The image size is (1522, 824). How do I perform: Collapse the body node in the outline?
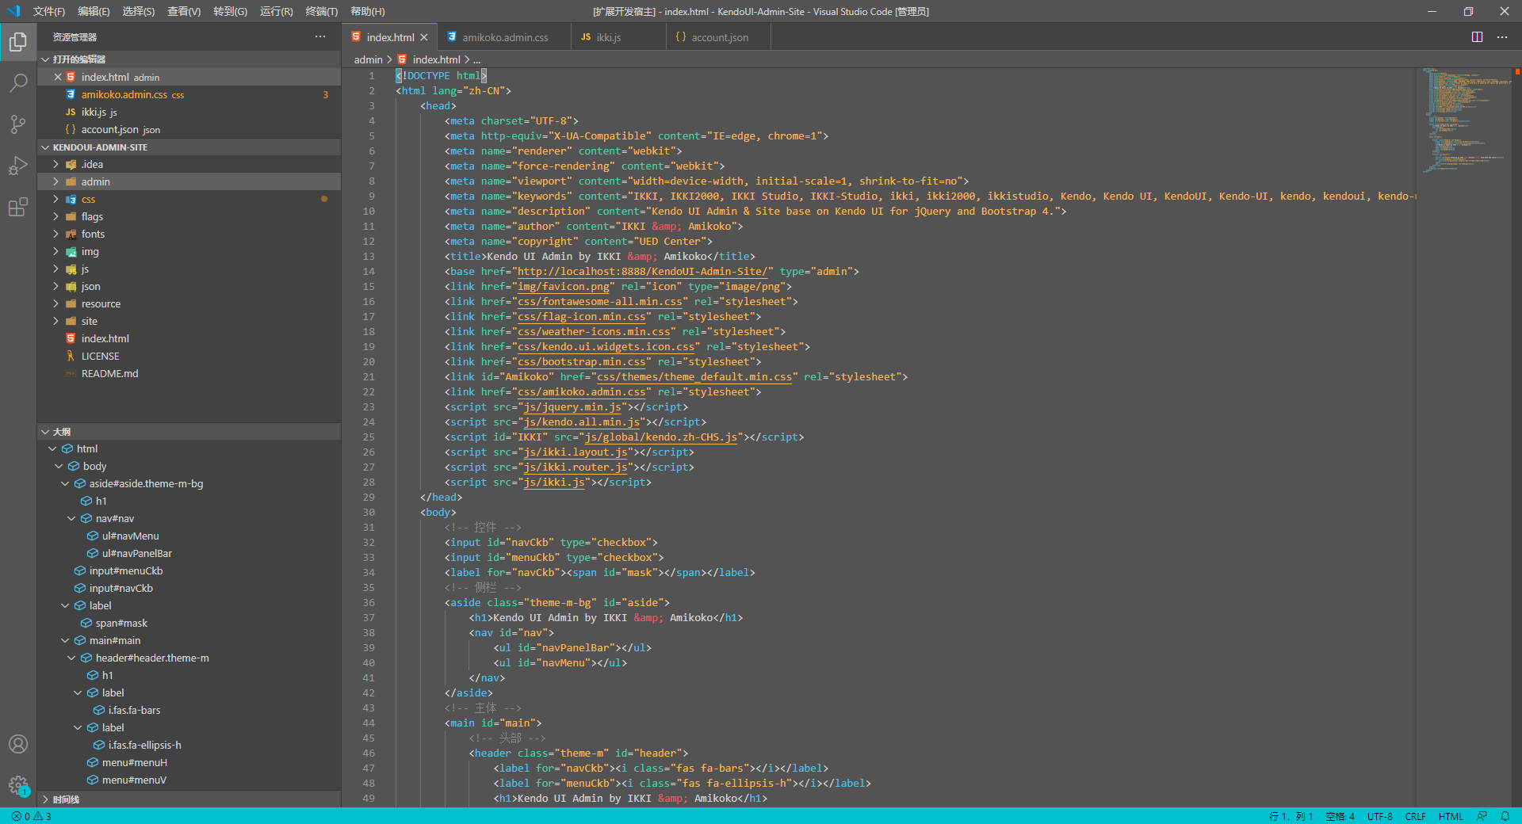[x=59, y=466]
